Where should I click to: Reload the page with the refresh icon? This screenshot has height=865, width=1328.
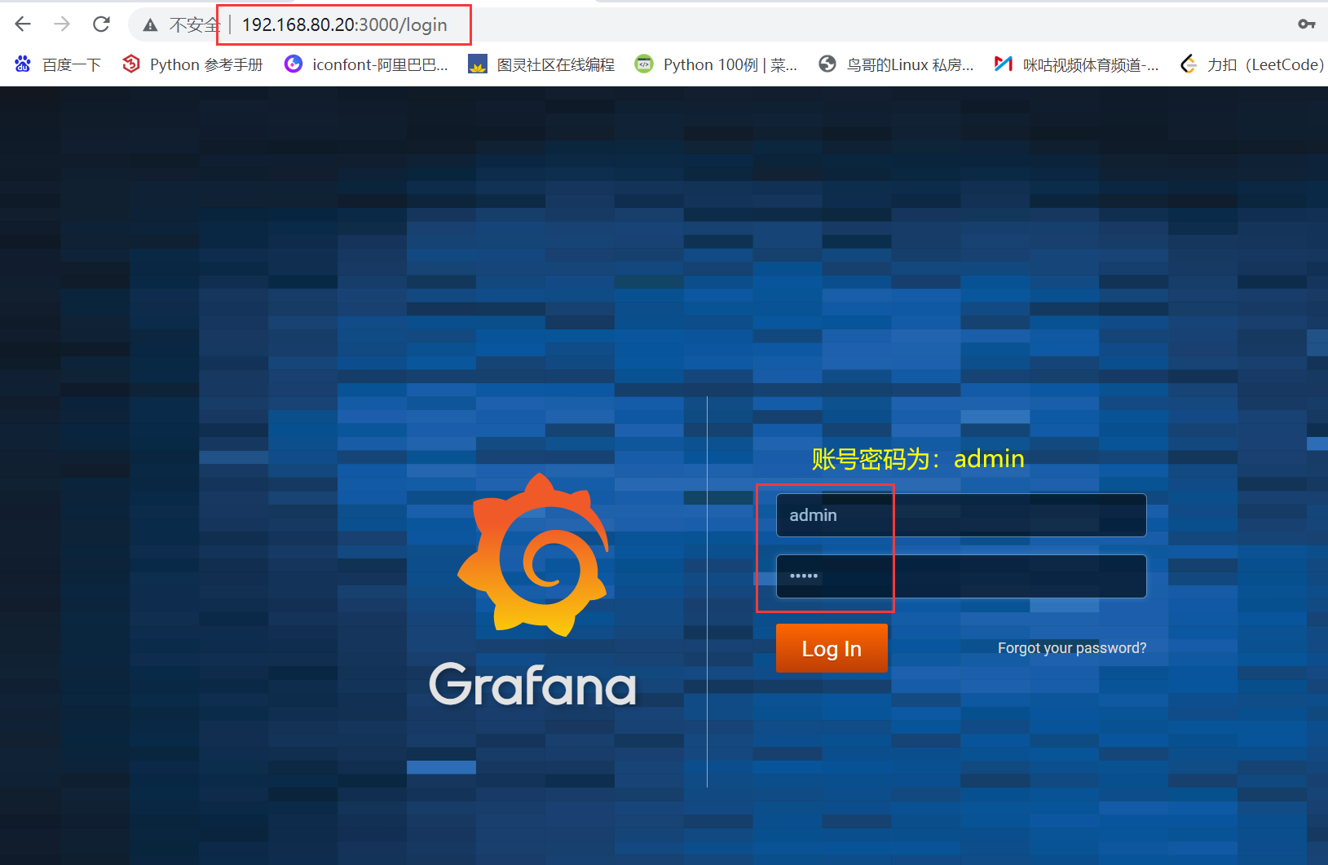coord(101,24)
